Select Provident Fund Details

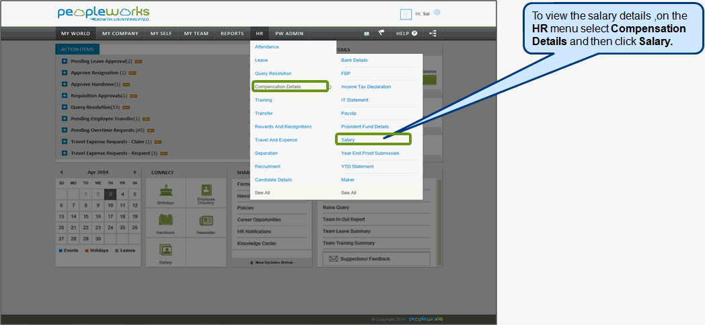365,127
